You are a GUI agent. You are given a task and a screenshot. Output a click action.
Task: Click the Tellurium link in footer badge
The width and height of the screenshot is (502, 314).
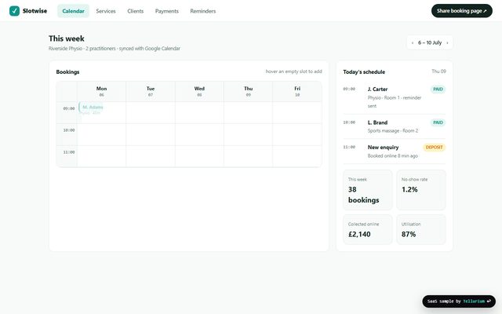tap(474, 301)
